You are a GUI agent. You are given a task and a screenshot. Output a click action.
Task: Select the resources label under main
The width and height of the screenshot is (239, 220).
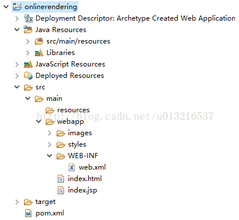73,110
